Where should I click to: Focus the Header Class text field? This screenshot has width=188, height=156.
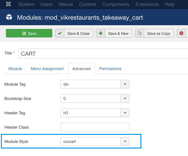[95, 127]
